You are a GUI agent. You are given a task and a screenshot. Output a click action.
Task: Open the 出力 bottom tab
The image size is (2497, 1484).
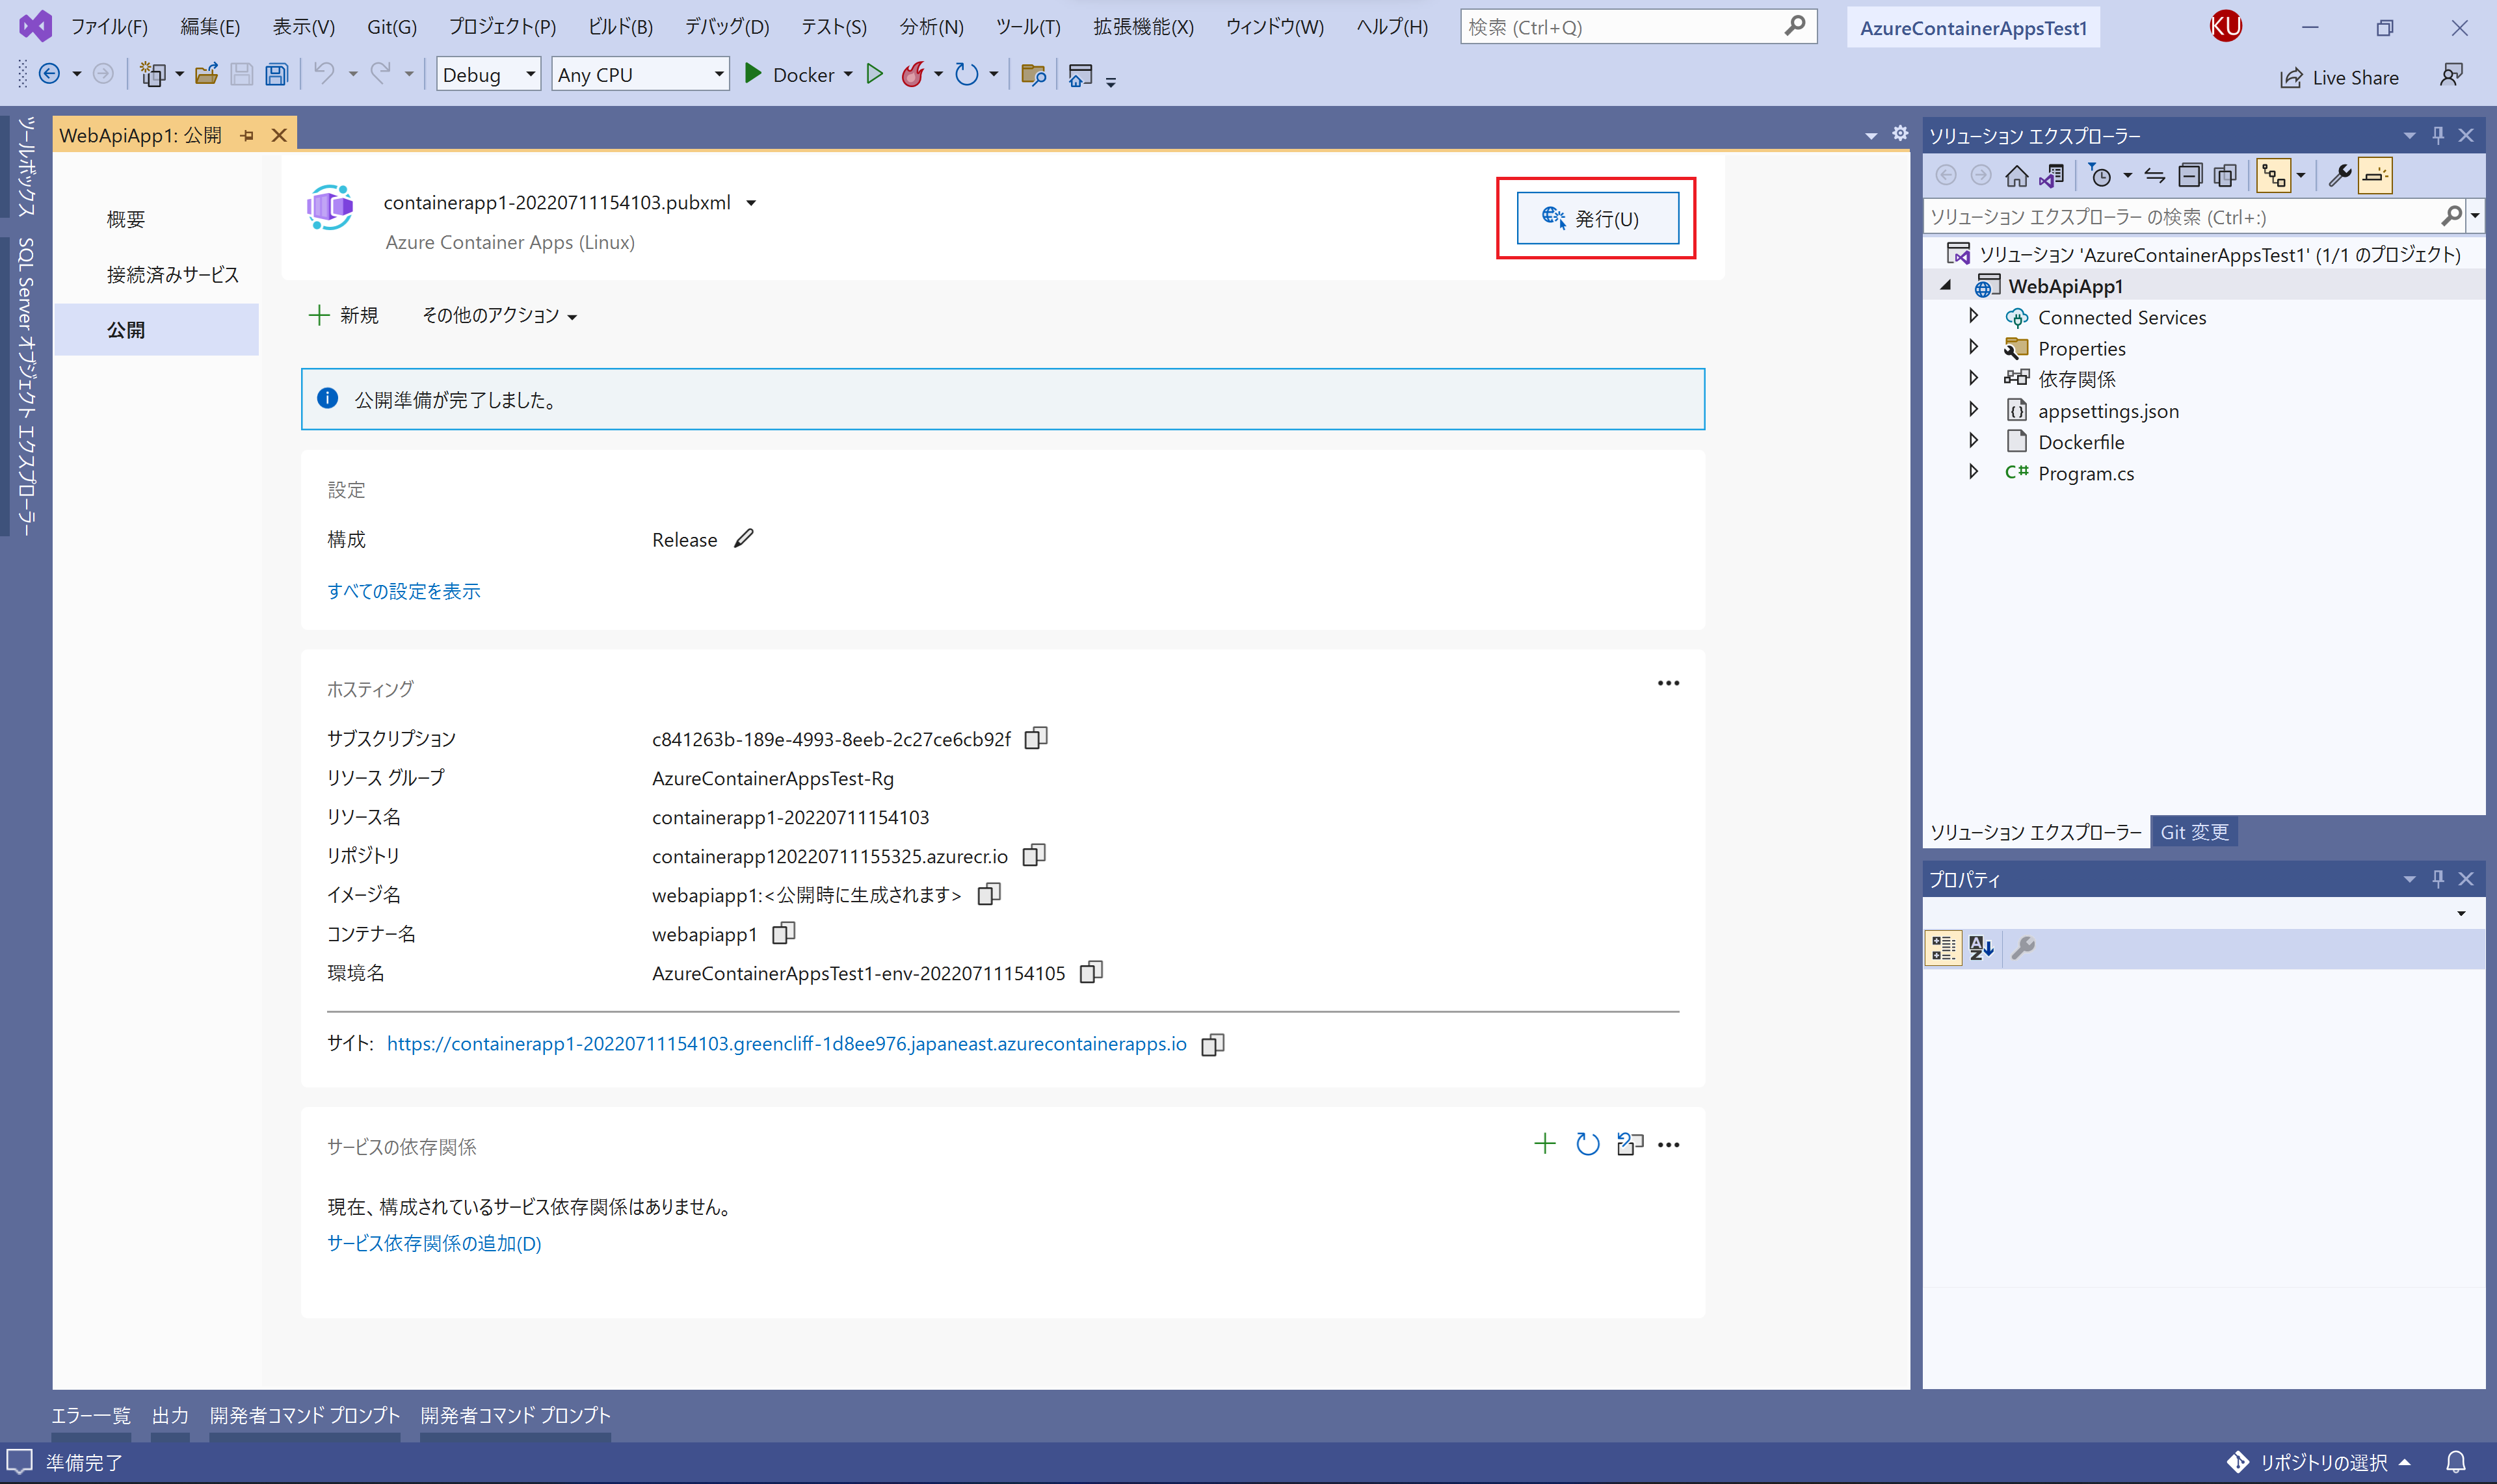pyautogui.click(x=170, y=1415)
